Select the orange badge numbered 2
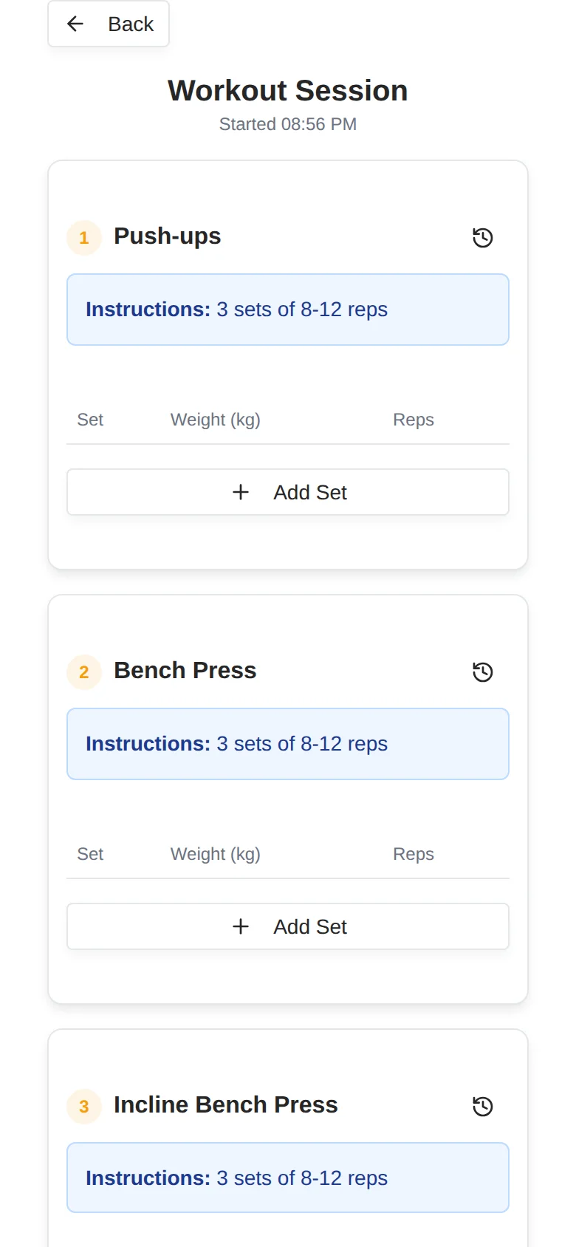Viewport: 576px width, 1247px height. pyautogui.click(x=83, y=672)
